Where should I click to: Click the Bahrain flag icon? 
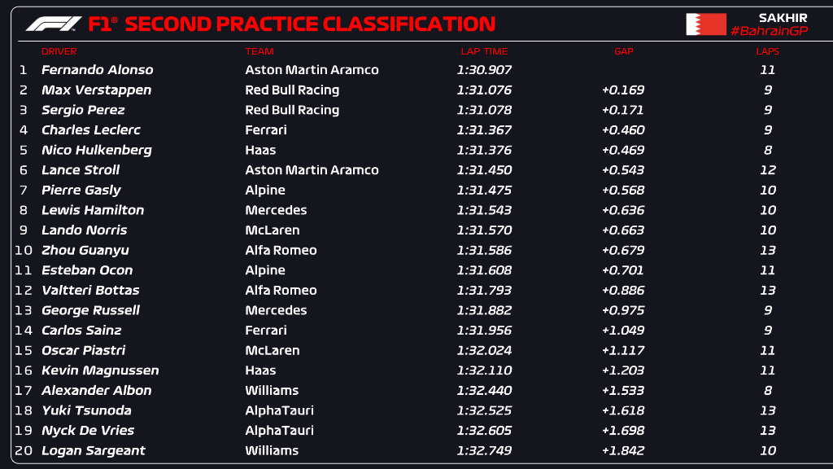click(x=705, y=24)
